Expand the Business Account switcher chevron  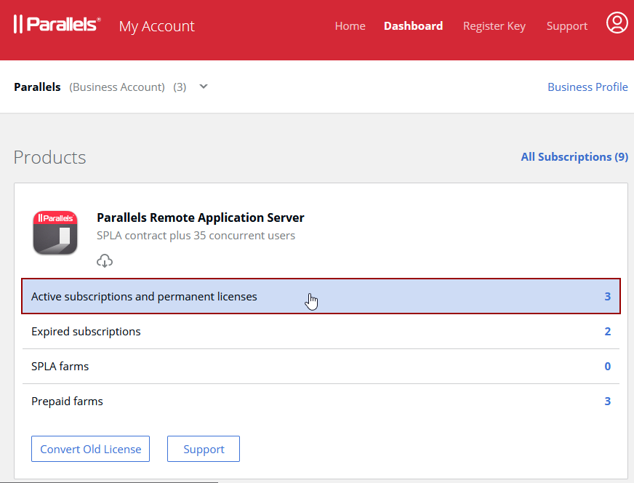204,87
